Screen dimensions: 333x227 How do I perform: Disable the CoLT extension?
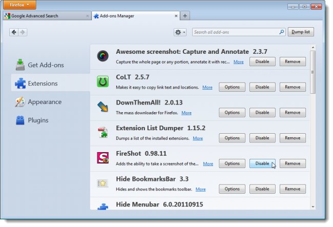[x=262, y=87]
